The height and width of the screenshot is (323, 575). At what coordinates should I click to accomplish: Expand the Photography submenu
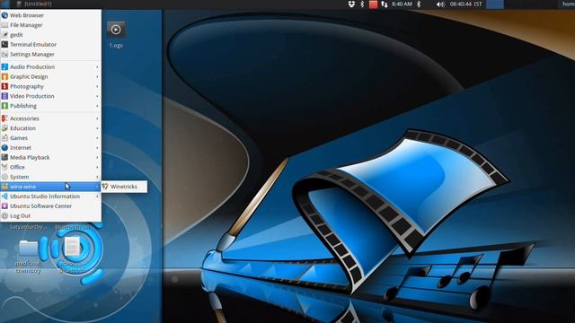(x=50, y=86)
